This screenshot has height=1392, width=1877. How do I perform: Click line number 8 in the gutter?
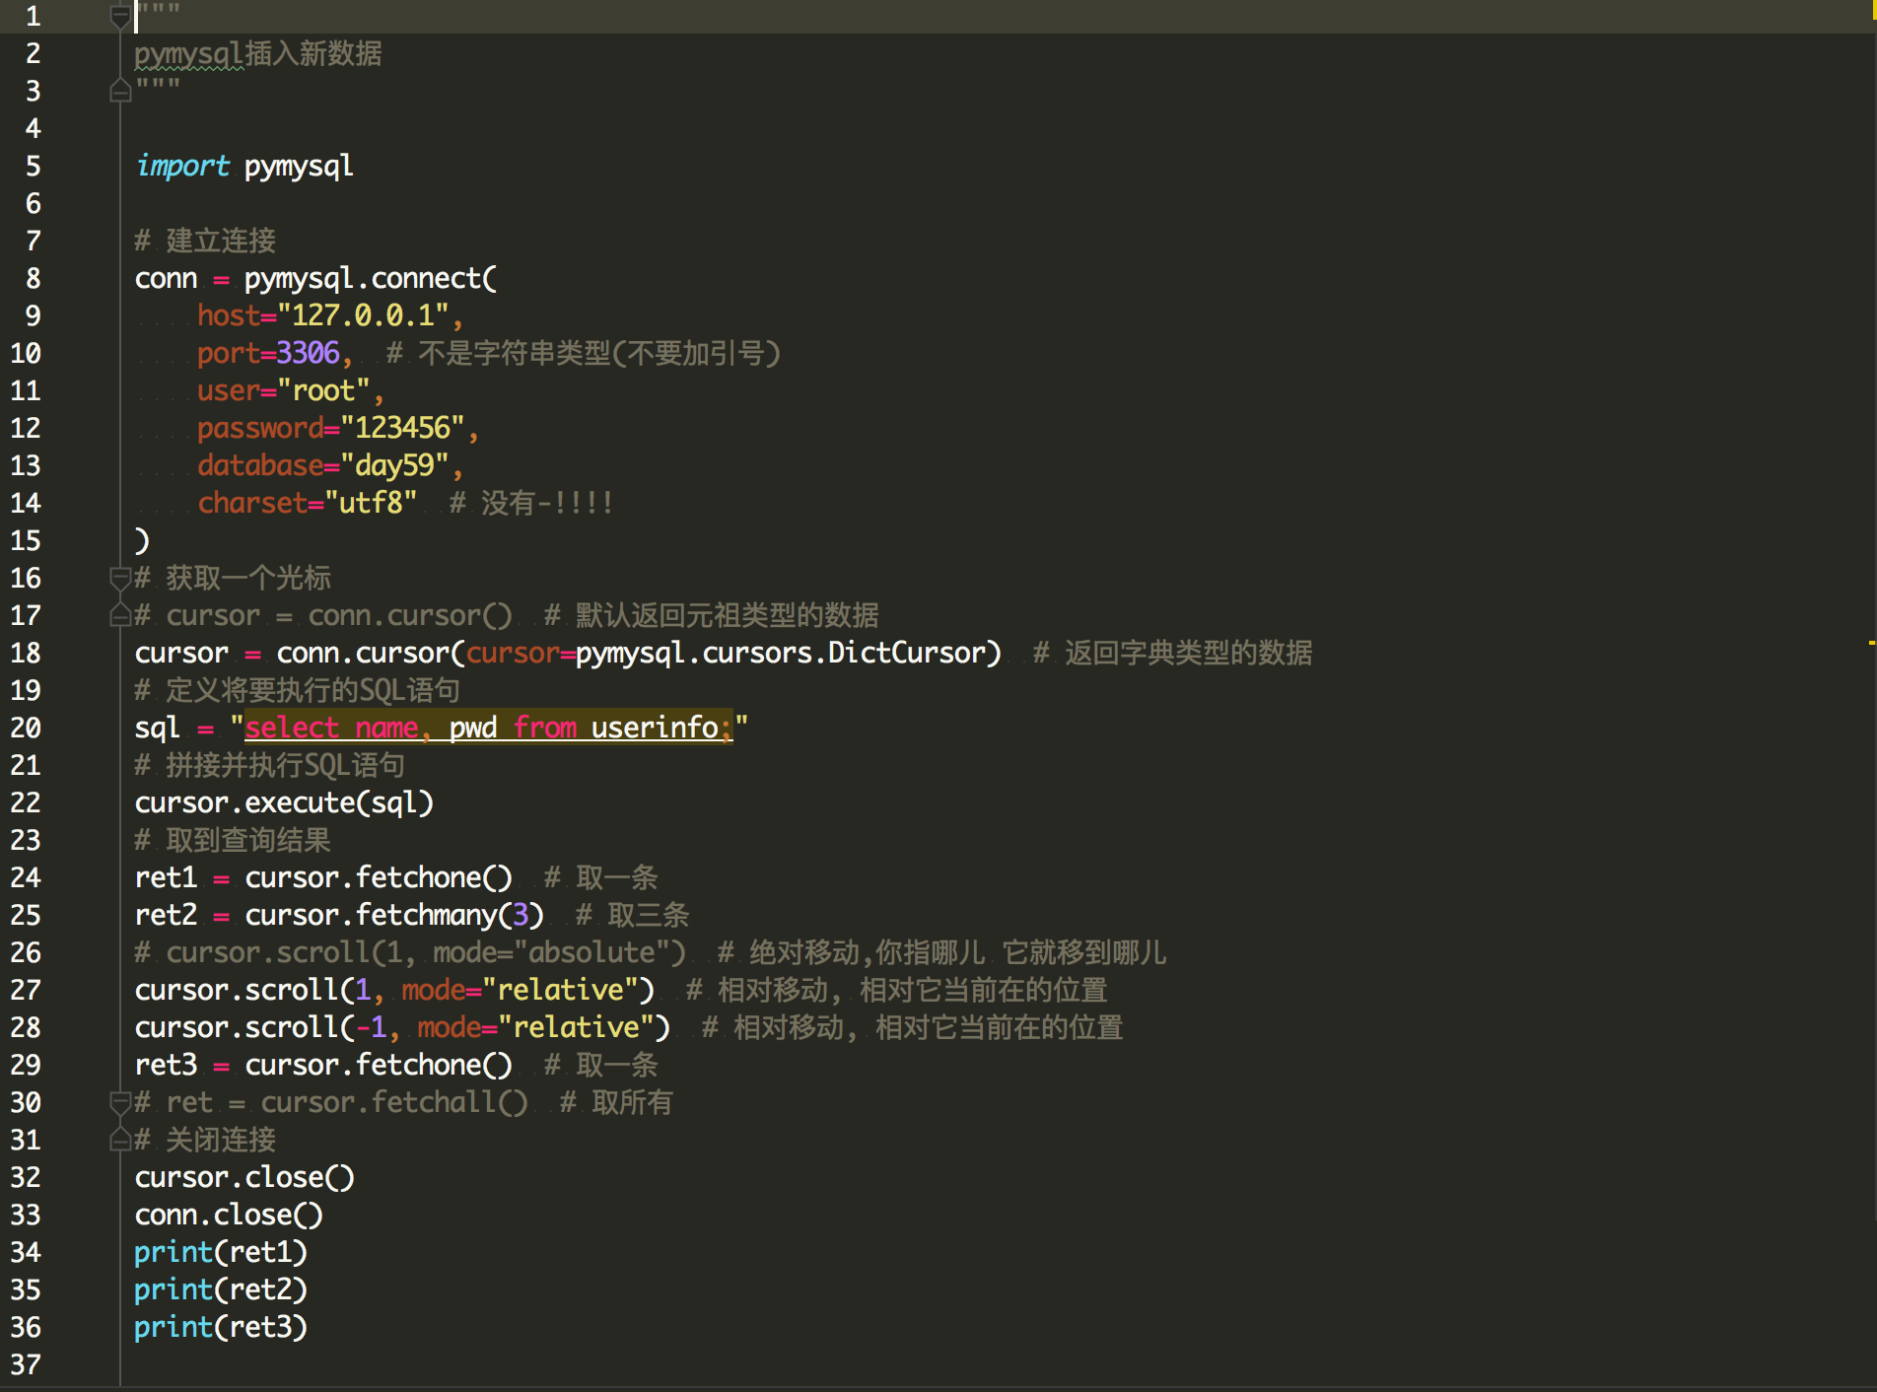tap(33, 279)
